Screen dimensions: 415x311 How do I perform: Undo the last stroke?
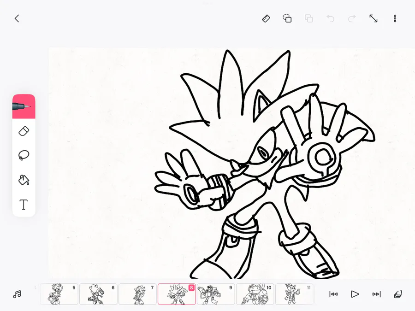tap(330, 18)
